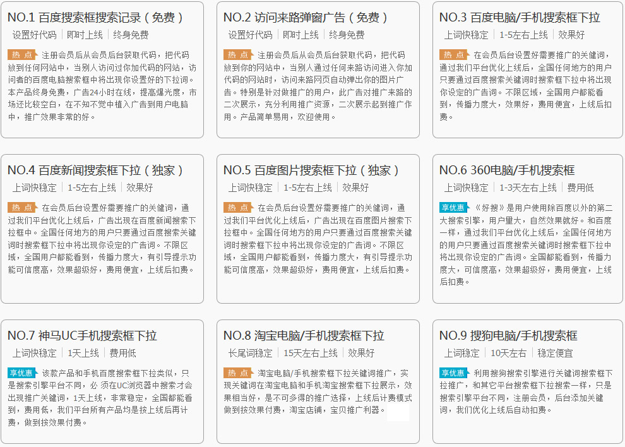
Task: Click the 热点 badge in the NO.5 card
Action: point(238,208)
